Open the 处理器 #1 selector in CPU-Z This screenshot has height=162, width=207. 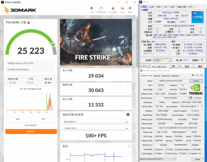coord(162,60)
